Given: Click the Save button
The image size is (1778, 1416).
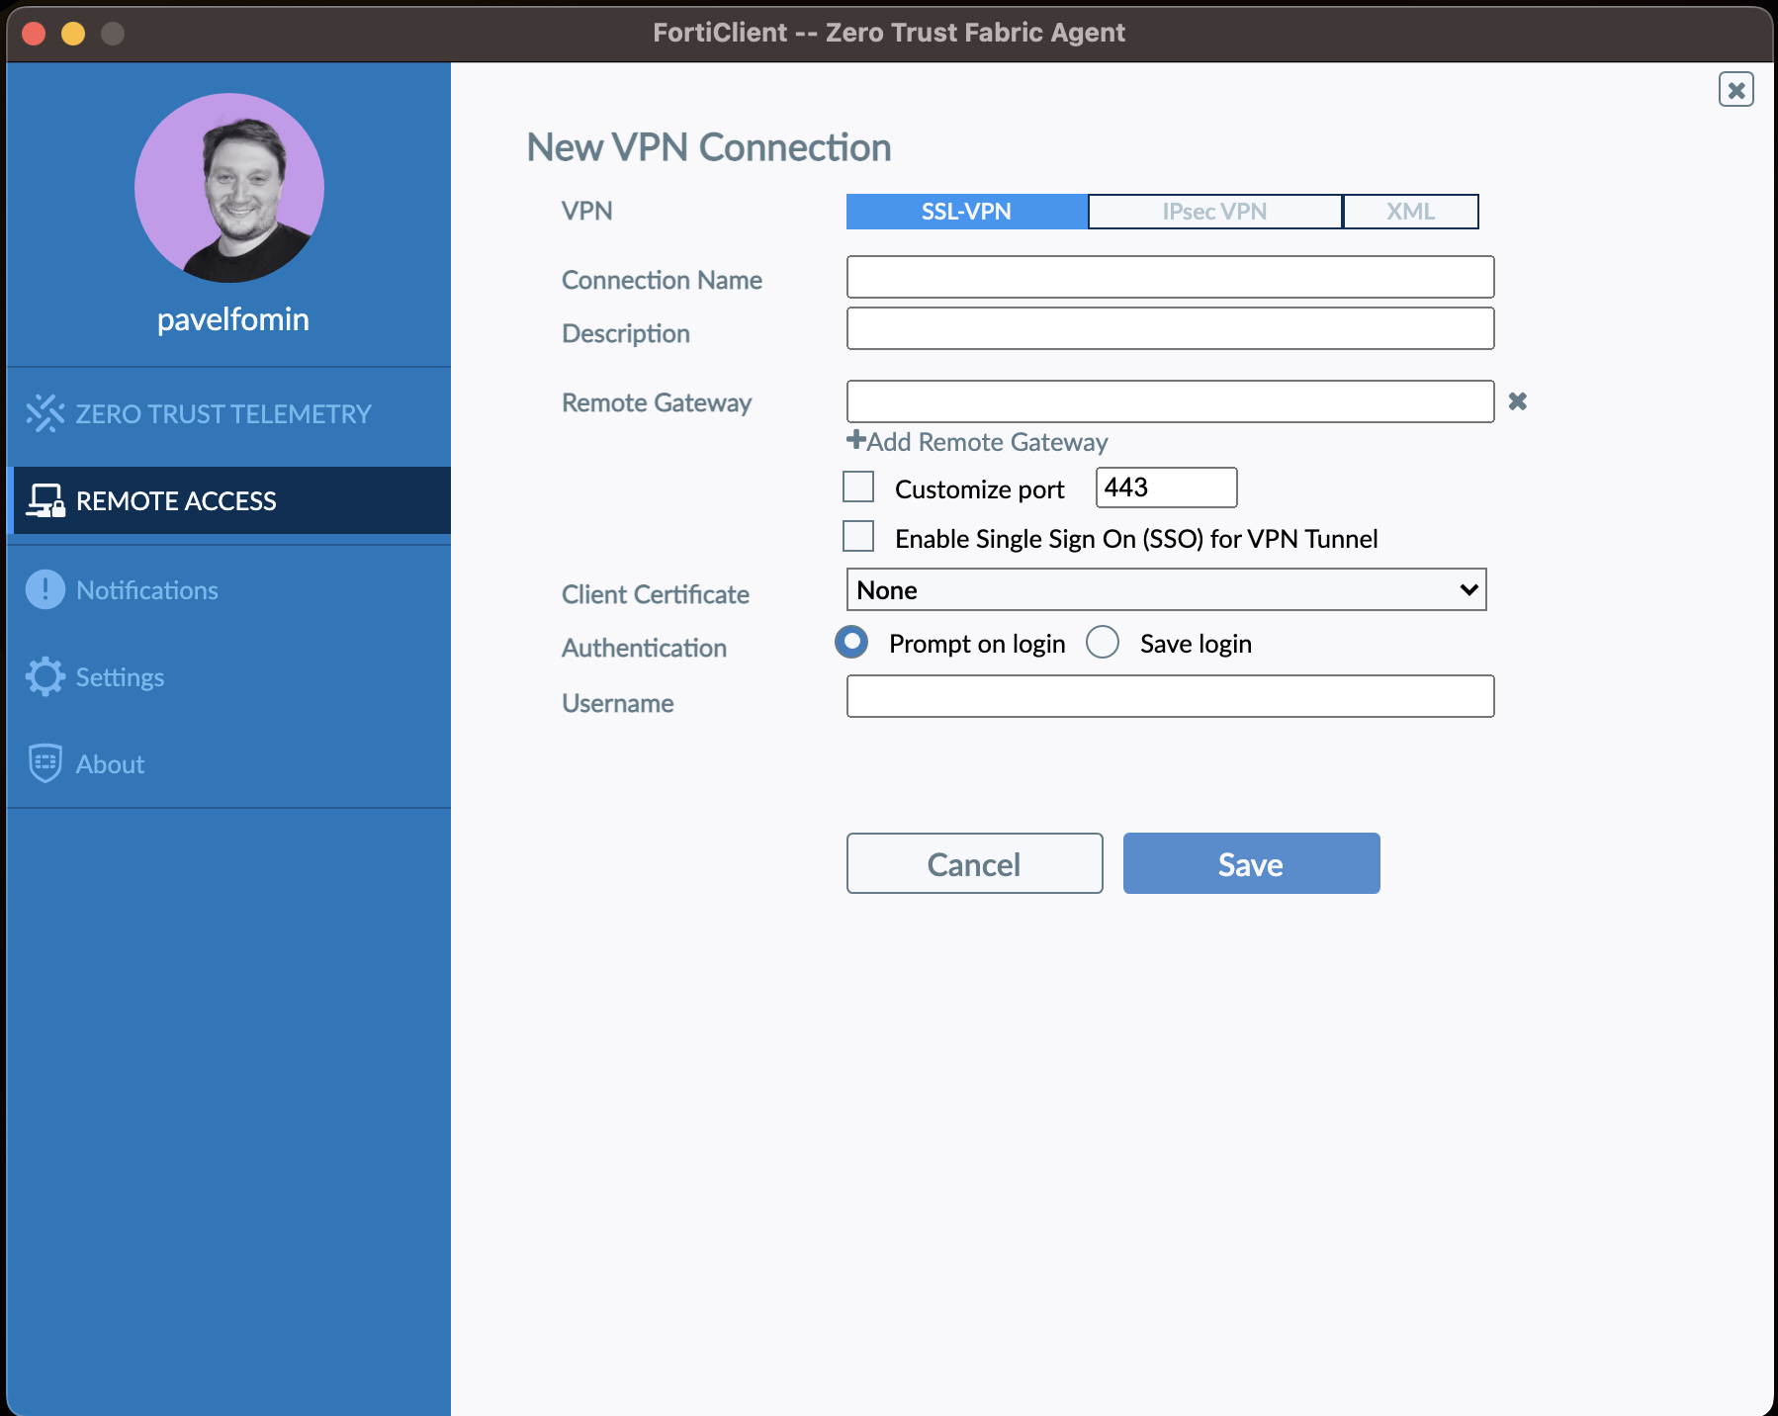Looking at the screenshot, I should click(1251, 863).
